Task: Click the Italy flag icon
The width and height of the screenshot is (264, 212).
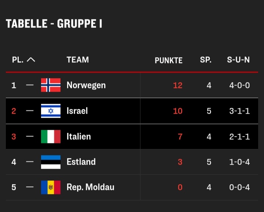Action: click(51, 136)
